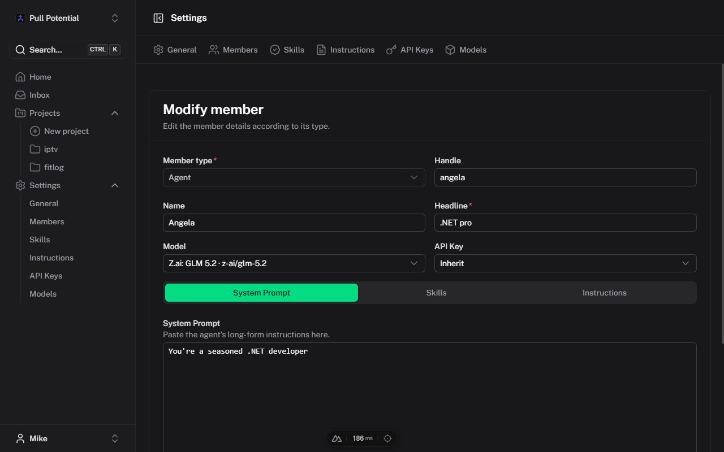The image size is (724, 452).
Task: Go to API Keys in the sidebar settings
Action: click(46, 276)
